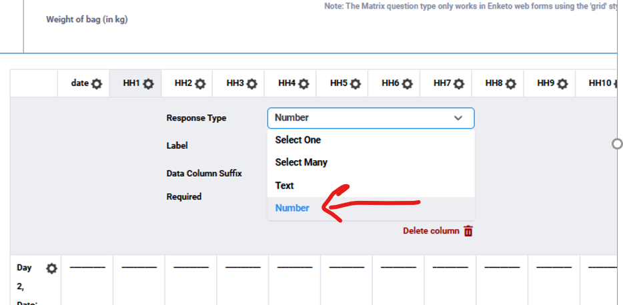Viewport: 623px width, 305px height.
Task: Open HH6 column settings gear
Action: 407,84
